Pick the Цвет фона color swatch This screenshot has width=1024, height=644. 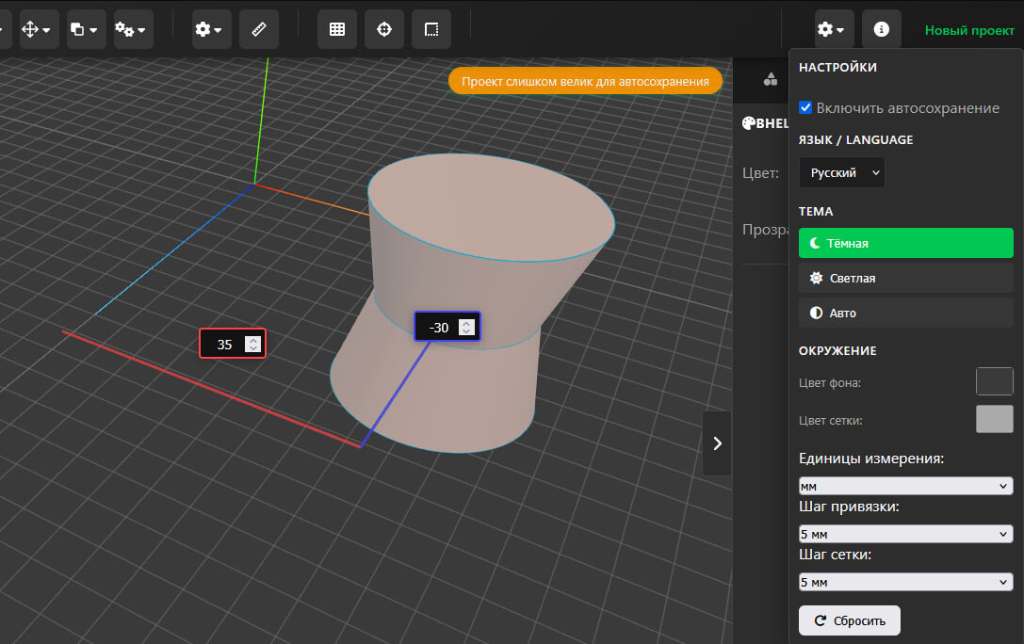click(x=994, y=381)
